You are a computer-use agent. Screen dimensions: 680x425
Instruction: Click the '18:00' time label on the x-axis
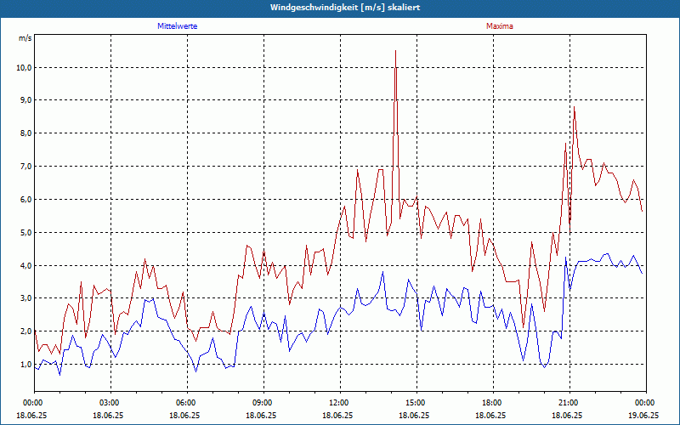tap(494, 403)
